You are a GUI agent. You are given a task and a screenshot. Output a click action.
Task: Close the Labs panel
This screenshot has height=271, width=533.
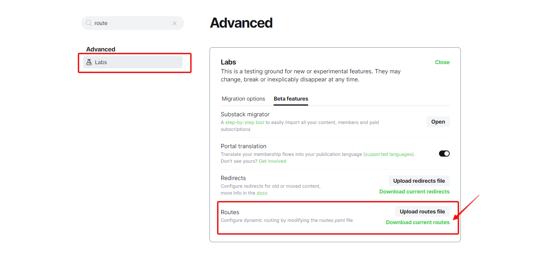(442, 62)
